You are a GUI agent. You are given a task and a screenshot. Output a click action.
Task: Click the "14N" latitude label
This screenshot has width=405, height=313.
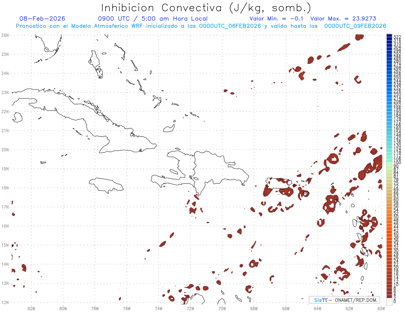[x=5, y=264]
